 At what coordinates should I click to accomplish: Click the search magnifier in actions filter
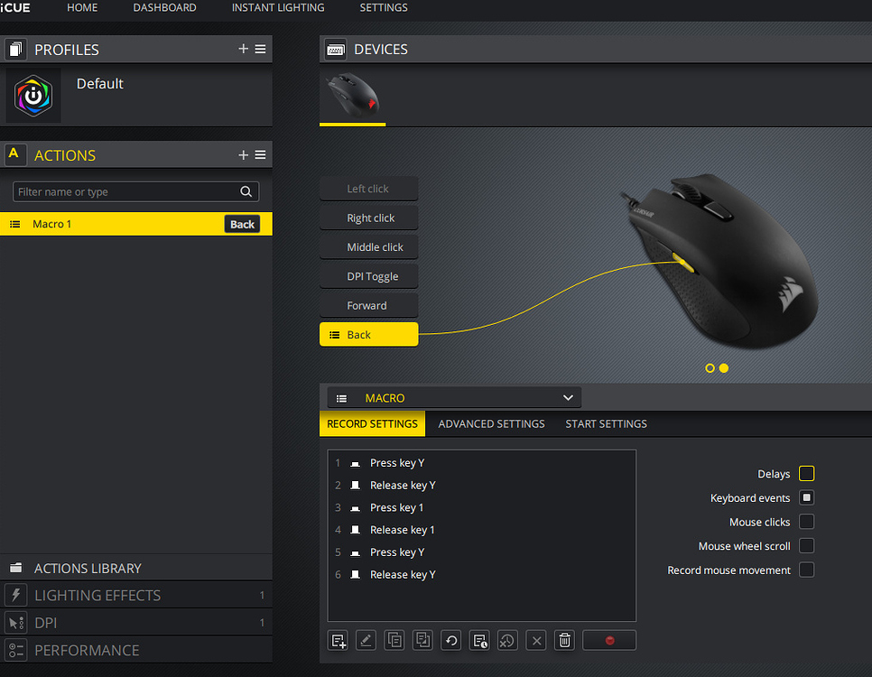coord(246,191)
